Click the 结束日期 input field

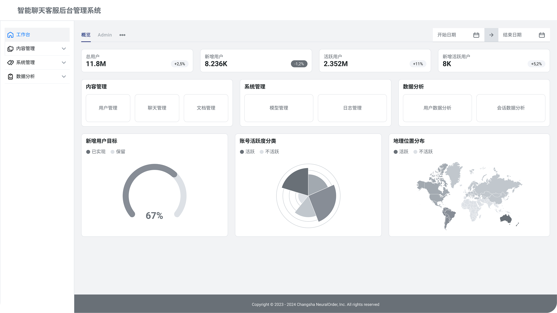(524, 35)
